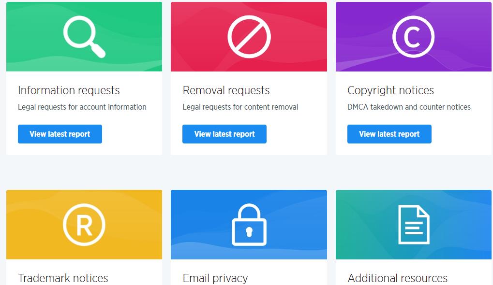The image size is (493, 285).
Task: Open the Removal requests heading
Action: point(226,90)
